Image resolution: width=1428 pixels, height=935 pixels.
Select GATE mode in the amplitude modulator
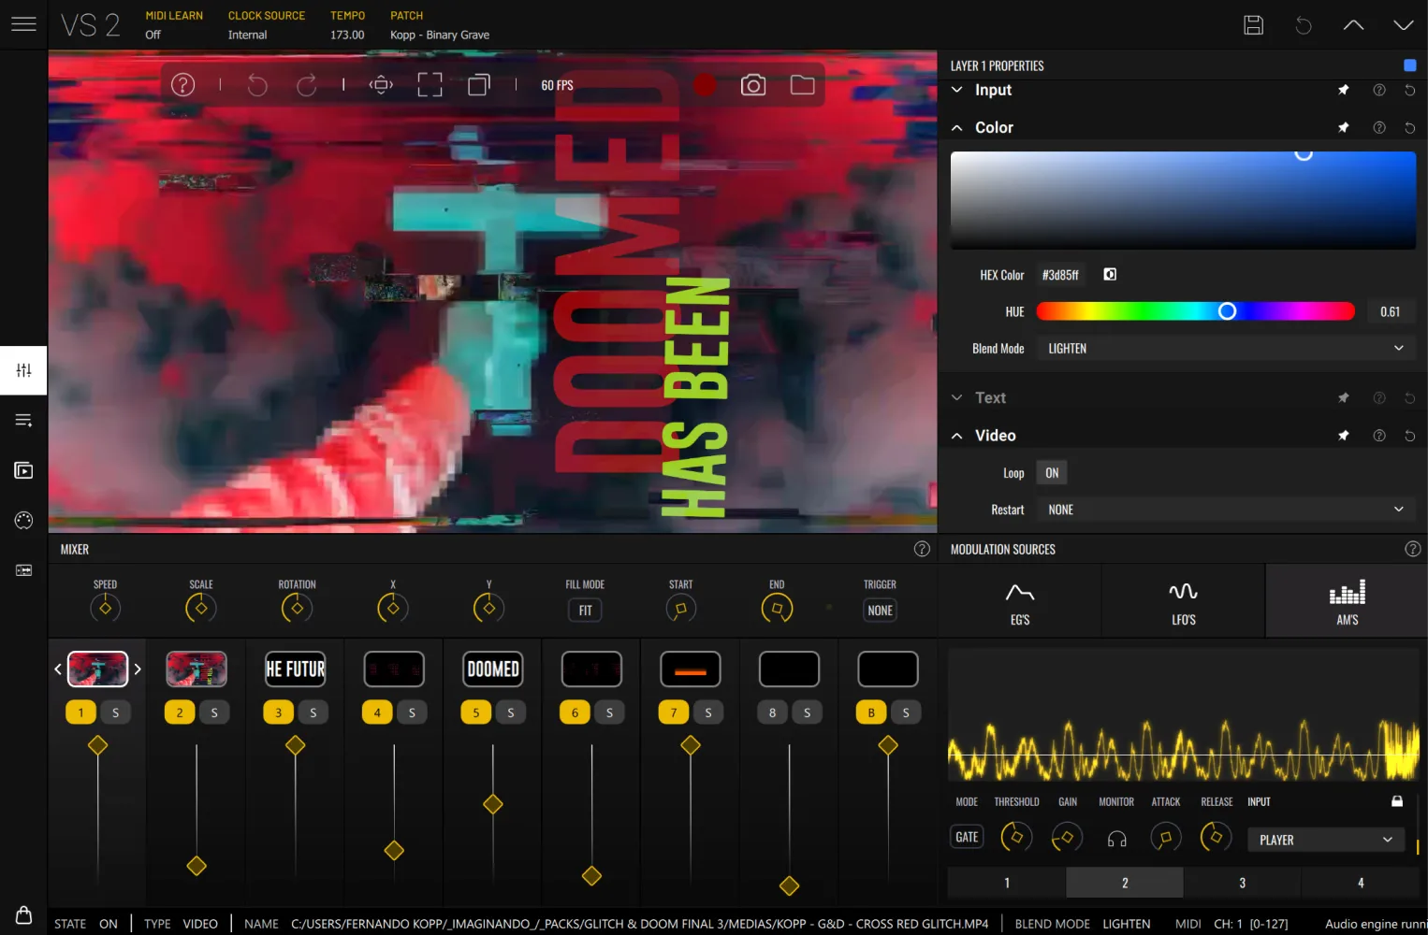click(967, 836)
